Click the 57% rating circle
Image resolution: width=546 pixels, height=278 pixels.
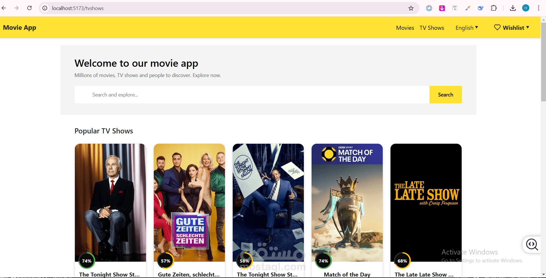point(166,261)
